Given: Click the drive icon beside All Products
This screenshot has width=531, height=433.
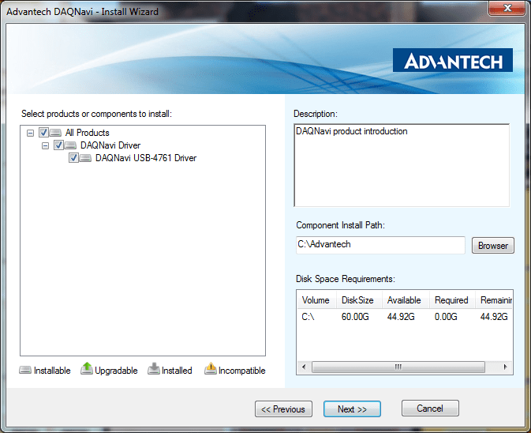Looking at the screenshot, I should [55, 133].
